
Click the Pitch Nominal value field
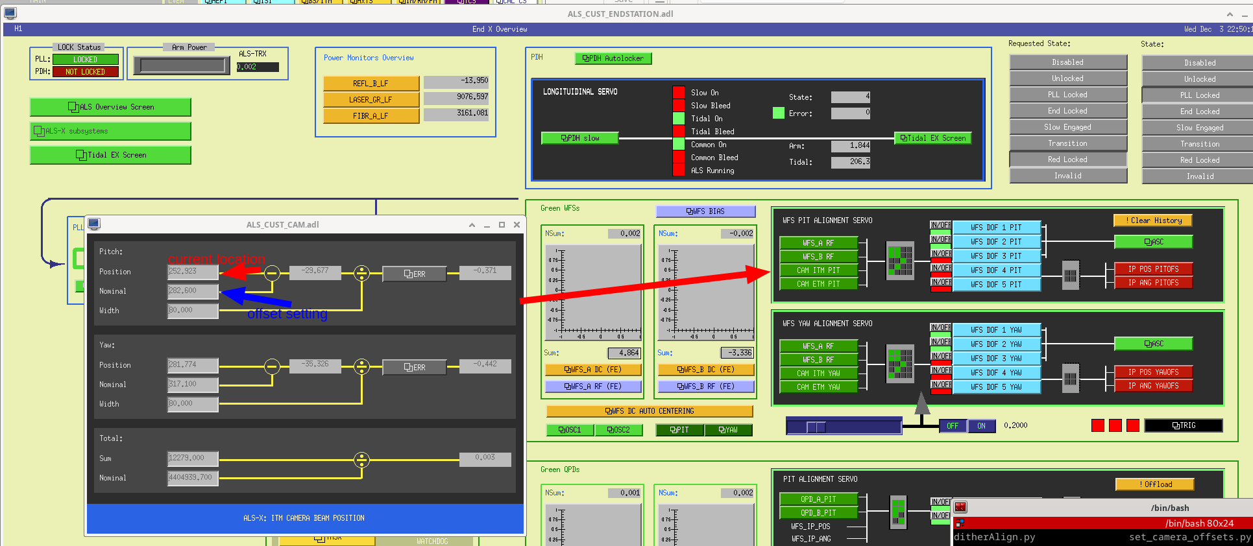pos(193,291)
